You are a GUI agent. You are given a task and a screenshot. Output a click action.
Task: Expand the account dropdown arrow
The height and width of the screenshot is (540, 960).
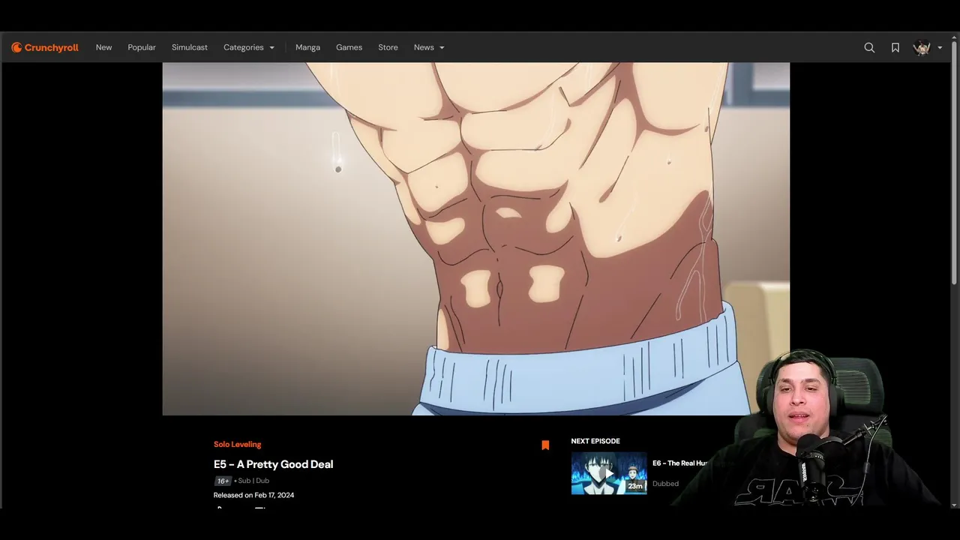pyautogui.click(x=940, y=48)
